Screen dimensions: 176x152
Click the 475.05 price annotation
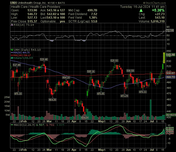pos(101,94)
